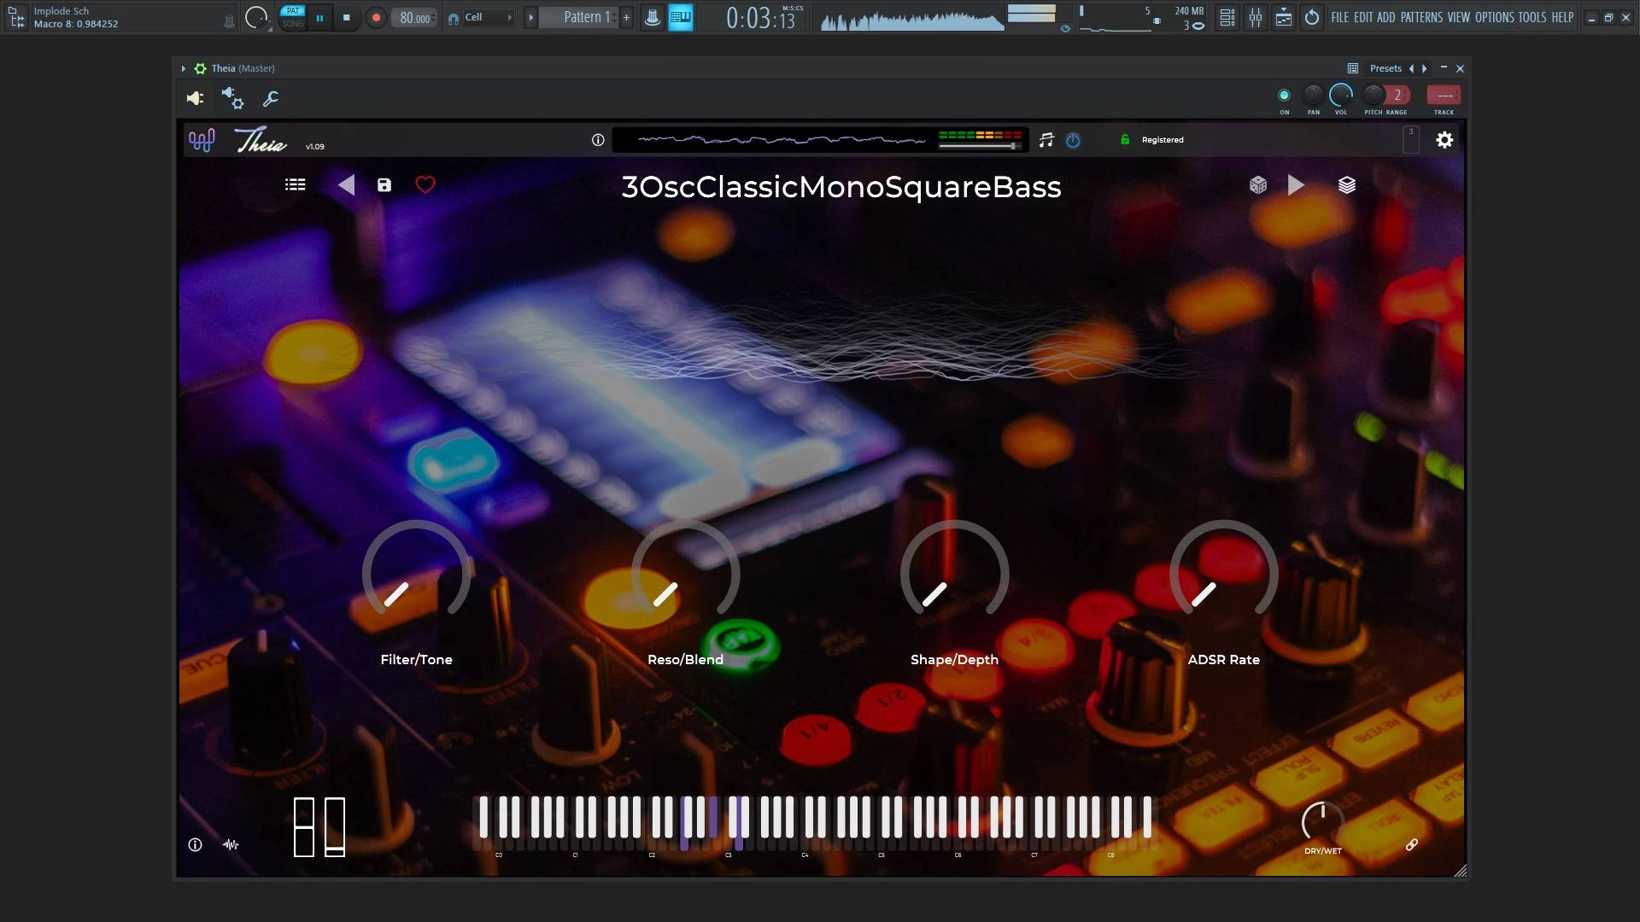Open the mixer view icon

(1256, 17)
